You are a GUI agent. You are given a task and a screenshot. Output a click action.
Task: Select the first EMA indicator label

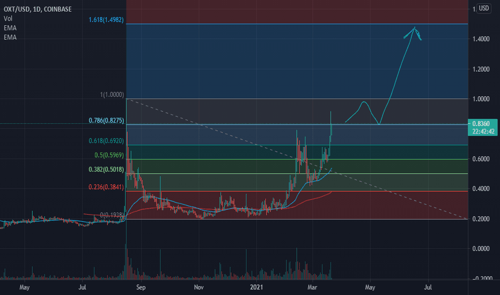10,28
